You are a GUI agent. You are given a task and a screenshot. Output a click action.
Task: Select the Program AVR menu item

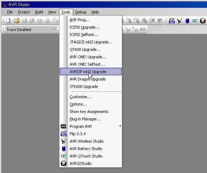pyautogui.click(x=91, y=126)
